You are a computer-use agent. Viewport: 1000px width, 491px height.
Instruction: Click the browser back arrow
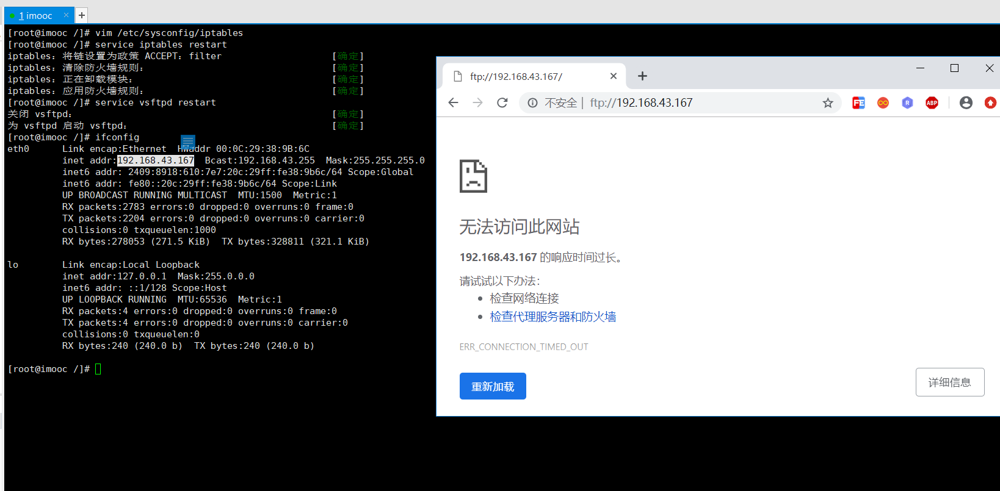(x=453, y=102)
